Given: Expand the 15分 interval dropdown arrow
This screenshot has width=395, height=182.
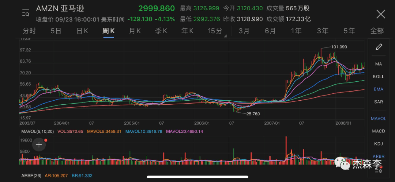Looking at the screenshot, I should [225, 36].
